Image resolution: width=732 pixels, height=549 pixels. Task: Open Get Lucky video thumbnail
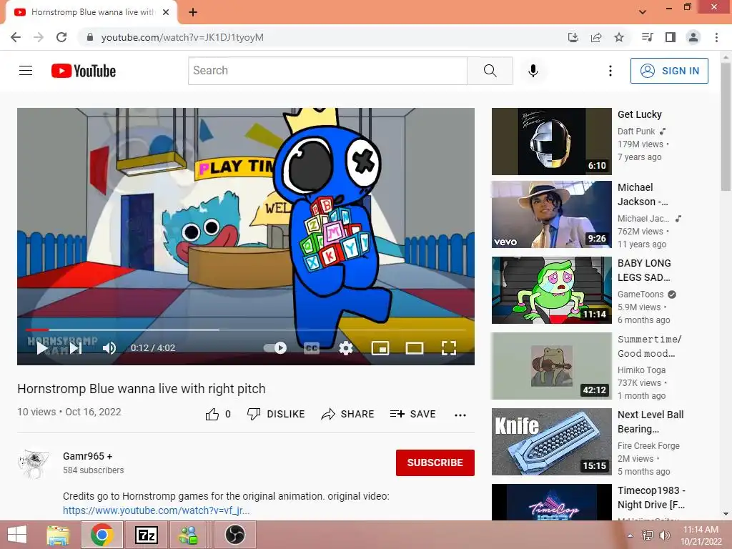(552, 142)
